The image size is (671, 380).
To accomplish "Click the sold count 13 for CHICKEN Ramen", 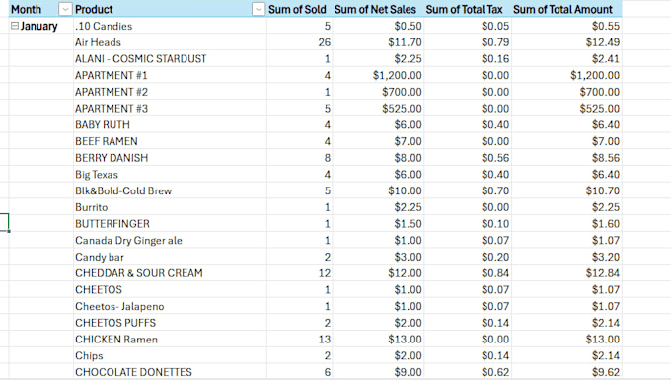I will 325,340.
